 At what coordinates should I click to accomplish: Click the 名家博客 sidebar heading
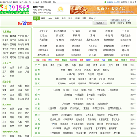(x=7, y=32)
